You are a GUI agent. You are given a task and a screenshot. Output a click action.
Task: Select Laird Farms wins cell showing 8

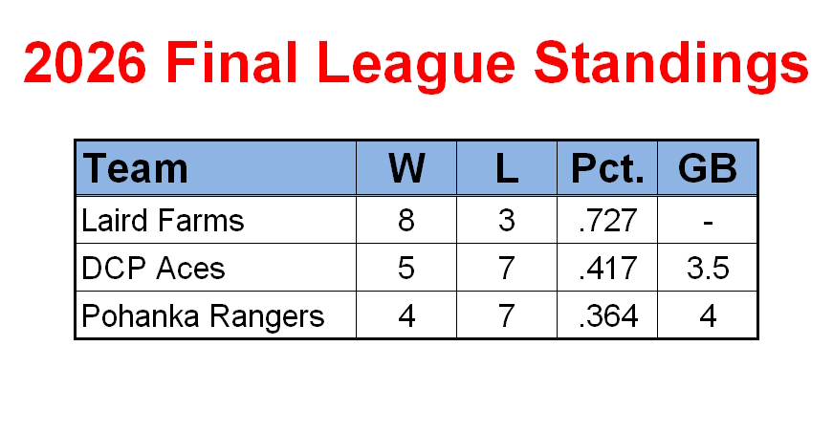406,220
